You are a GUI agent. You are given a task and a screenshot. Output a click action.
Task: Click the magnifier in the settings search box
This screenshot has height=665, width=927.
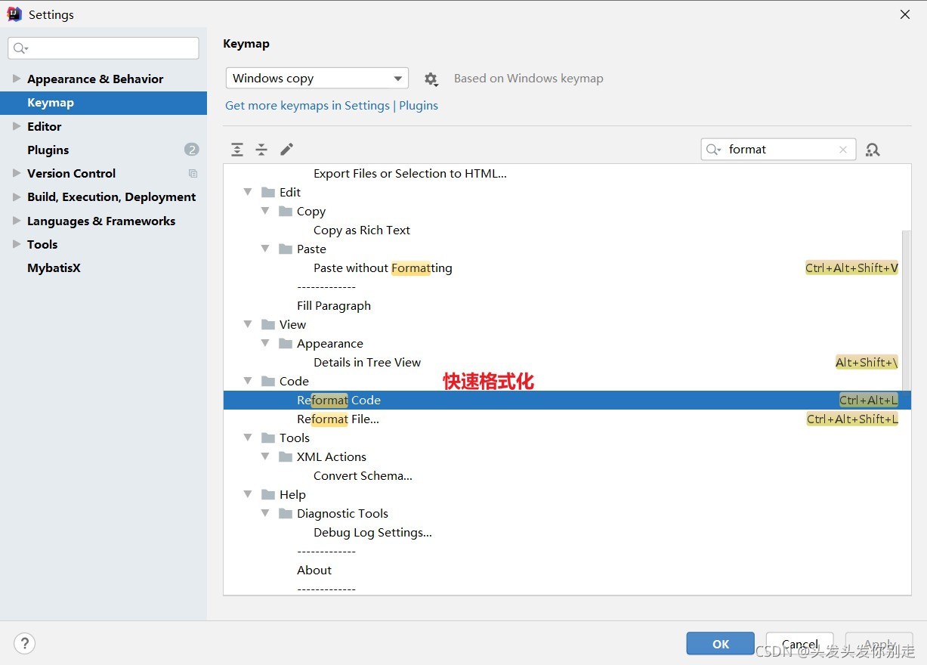(20, 48)
